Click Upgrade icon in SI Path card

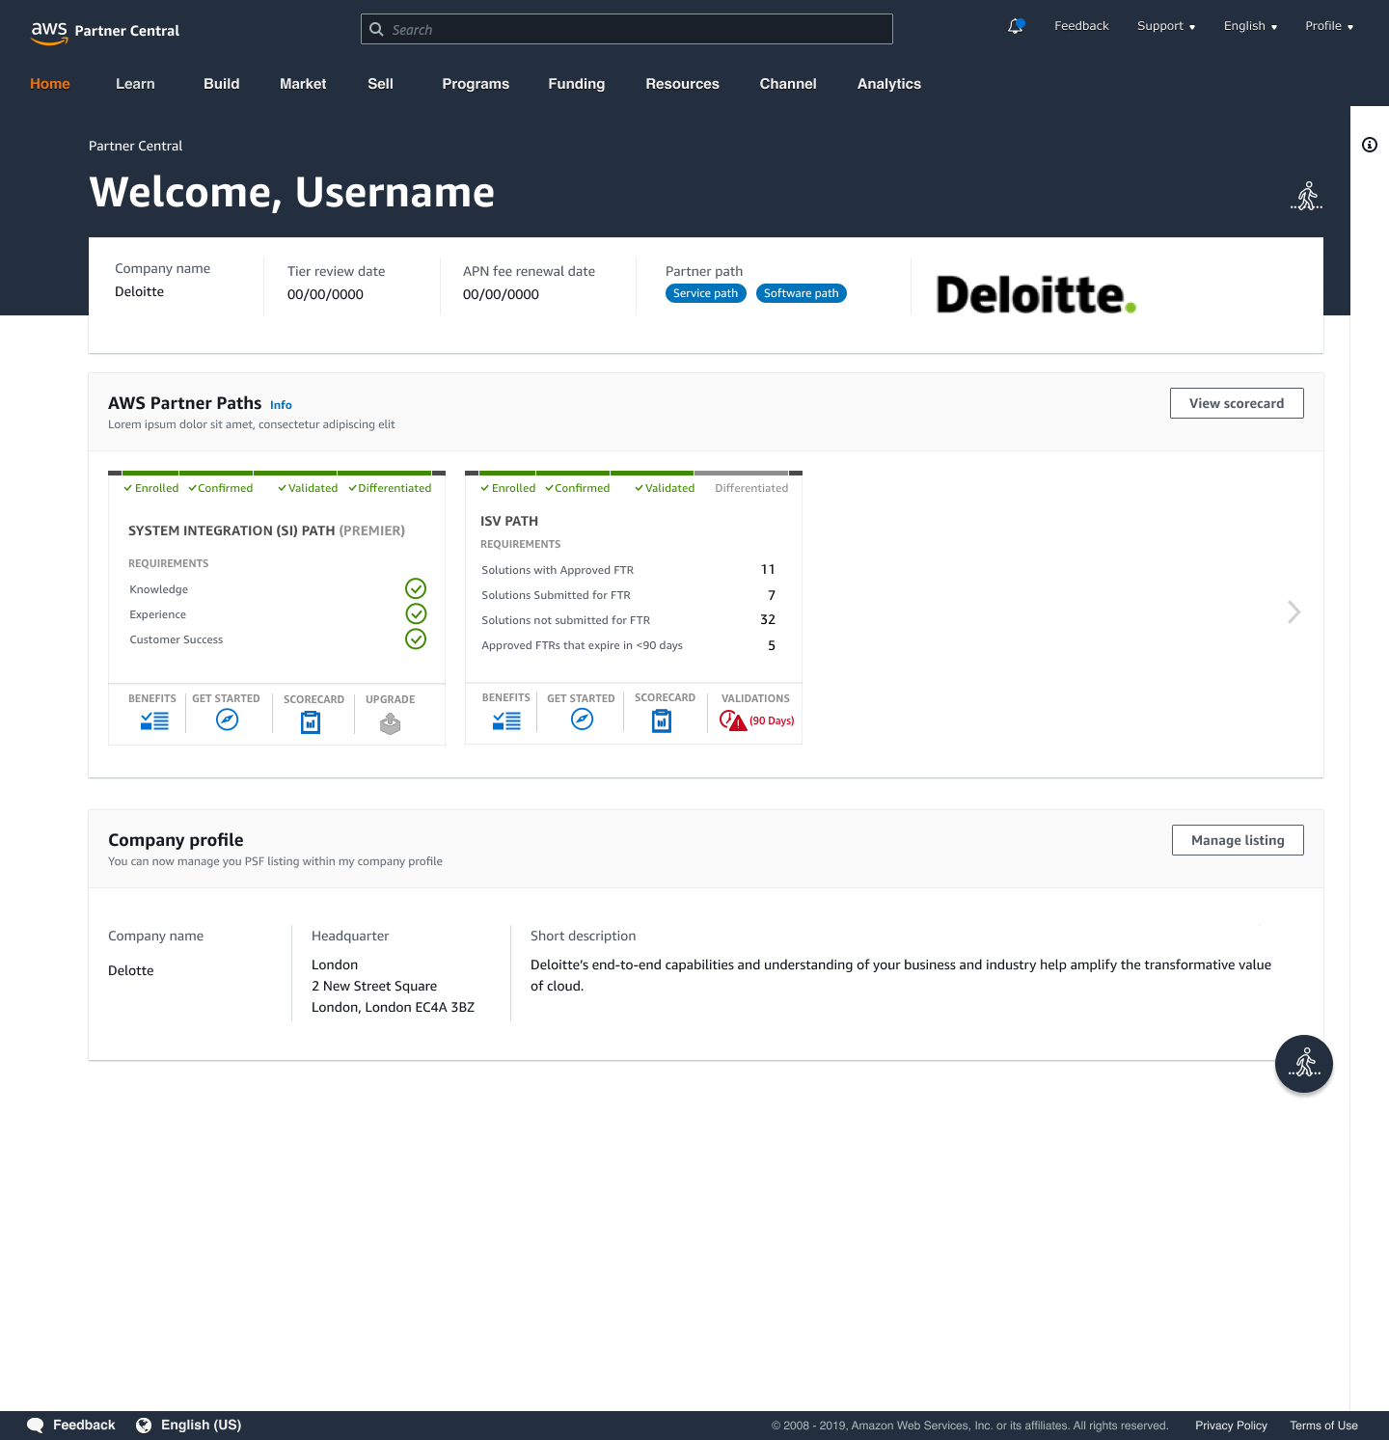click(x=390, y=723)
